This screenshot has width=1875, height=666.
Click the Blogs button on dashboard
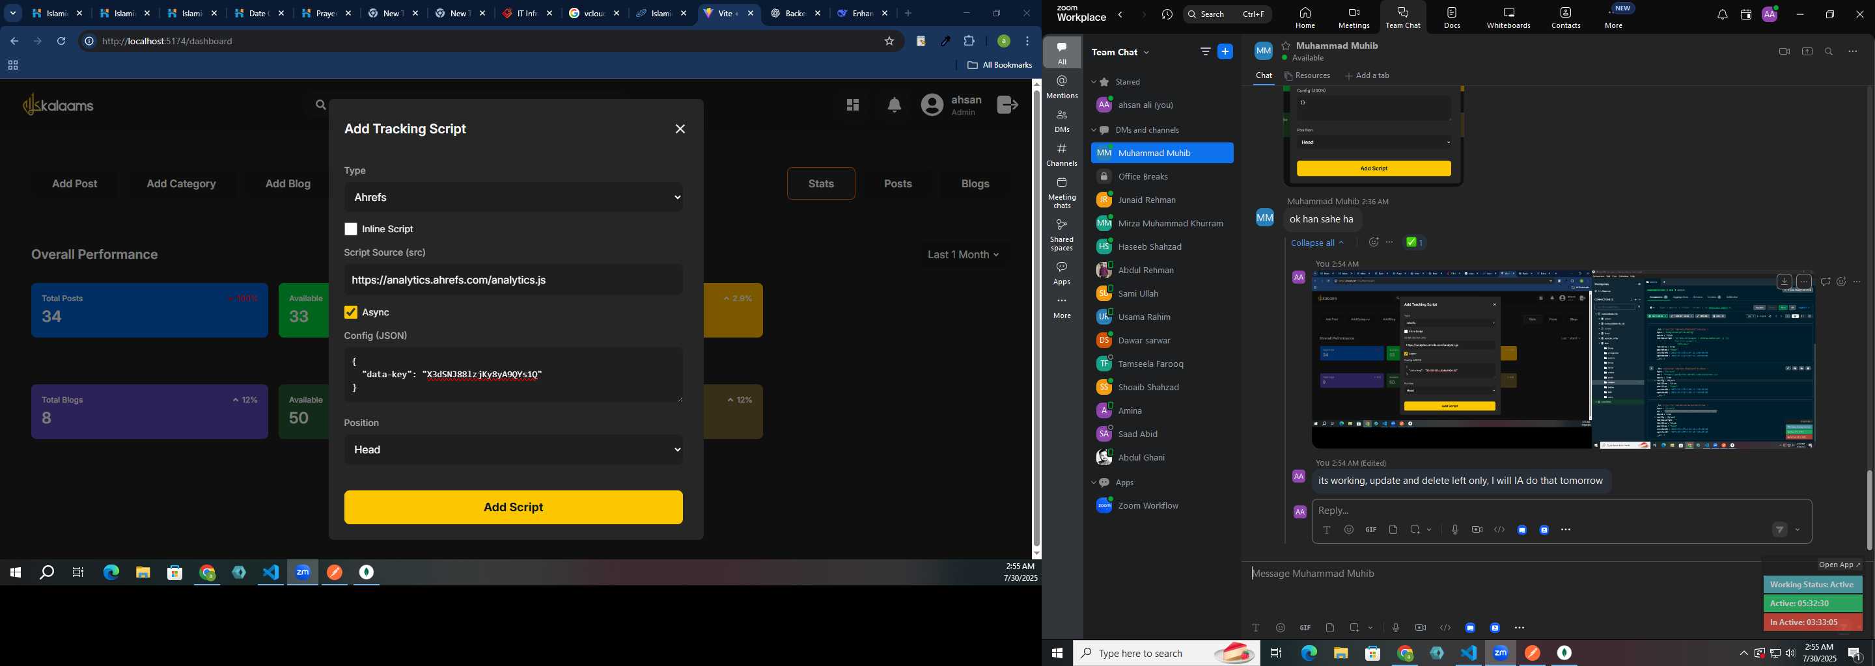click(x=975, y=184)
